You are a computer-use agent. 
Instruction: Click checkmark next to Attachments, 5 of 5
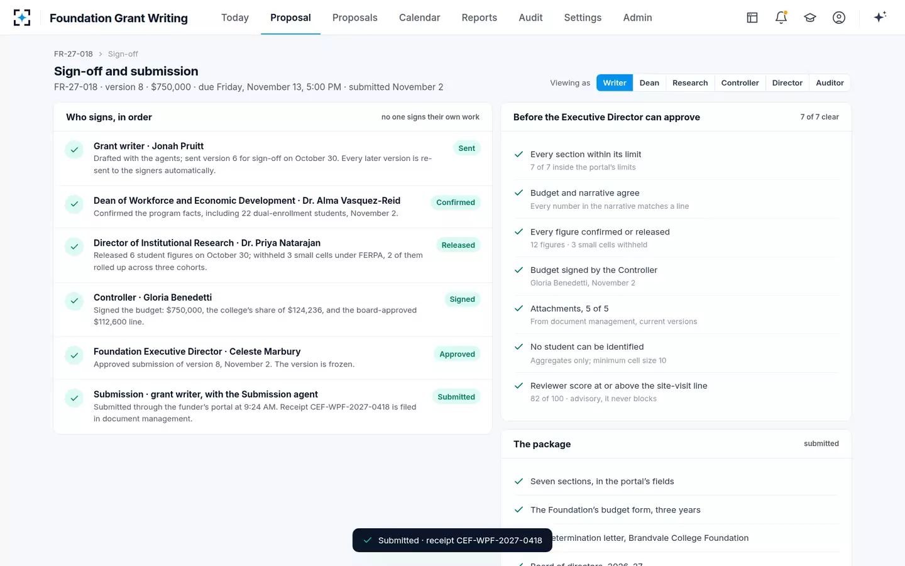click(x=519, y=309)
